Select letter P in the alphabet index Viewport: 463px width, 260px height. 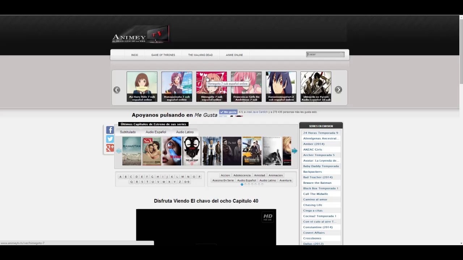click(199, 177)
